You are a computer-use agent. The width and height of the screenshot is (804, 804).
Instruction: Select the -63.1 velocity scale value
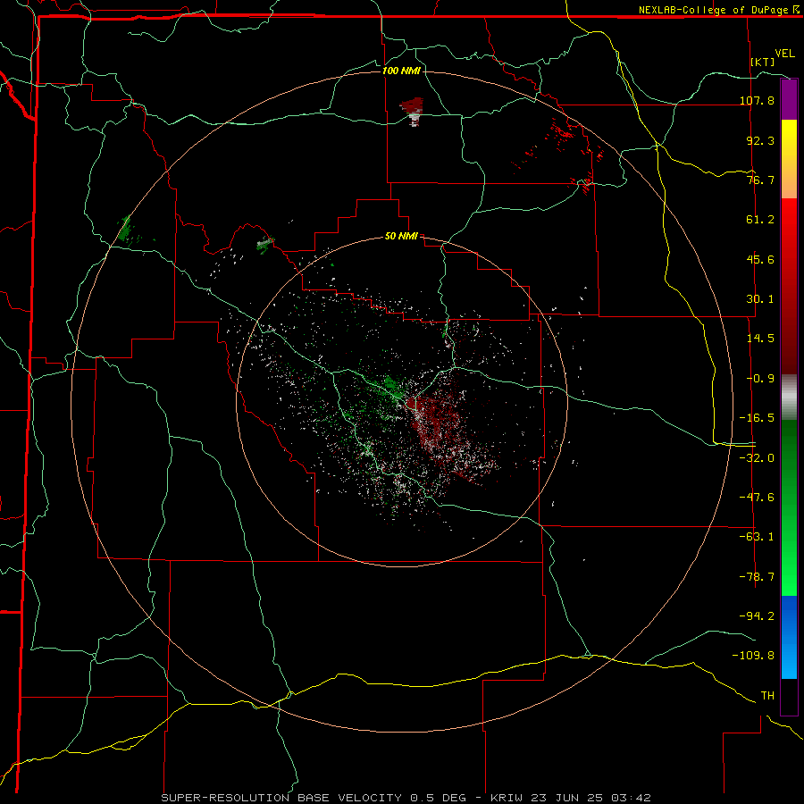click(x=757, y=537)
